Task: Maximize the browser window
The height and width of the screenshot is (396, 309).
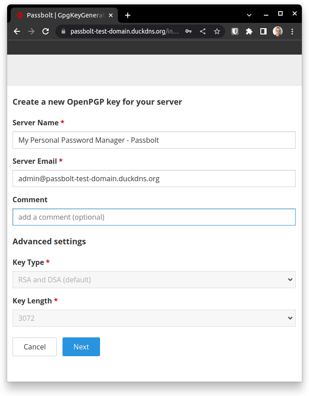Action: (280, 13)
